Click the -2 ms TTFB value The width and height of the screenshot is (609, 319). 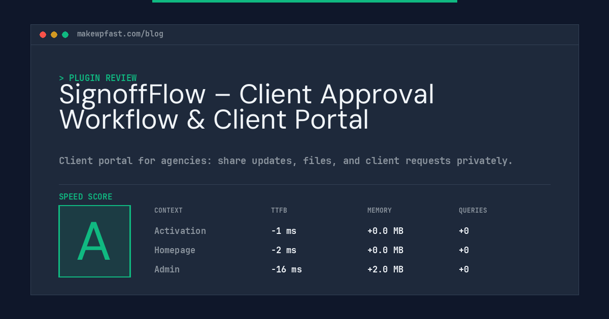284,250
